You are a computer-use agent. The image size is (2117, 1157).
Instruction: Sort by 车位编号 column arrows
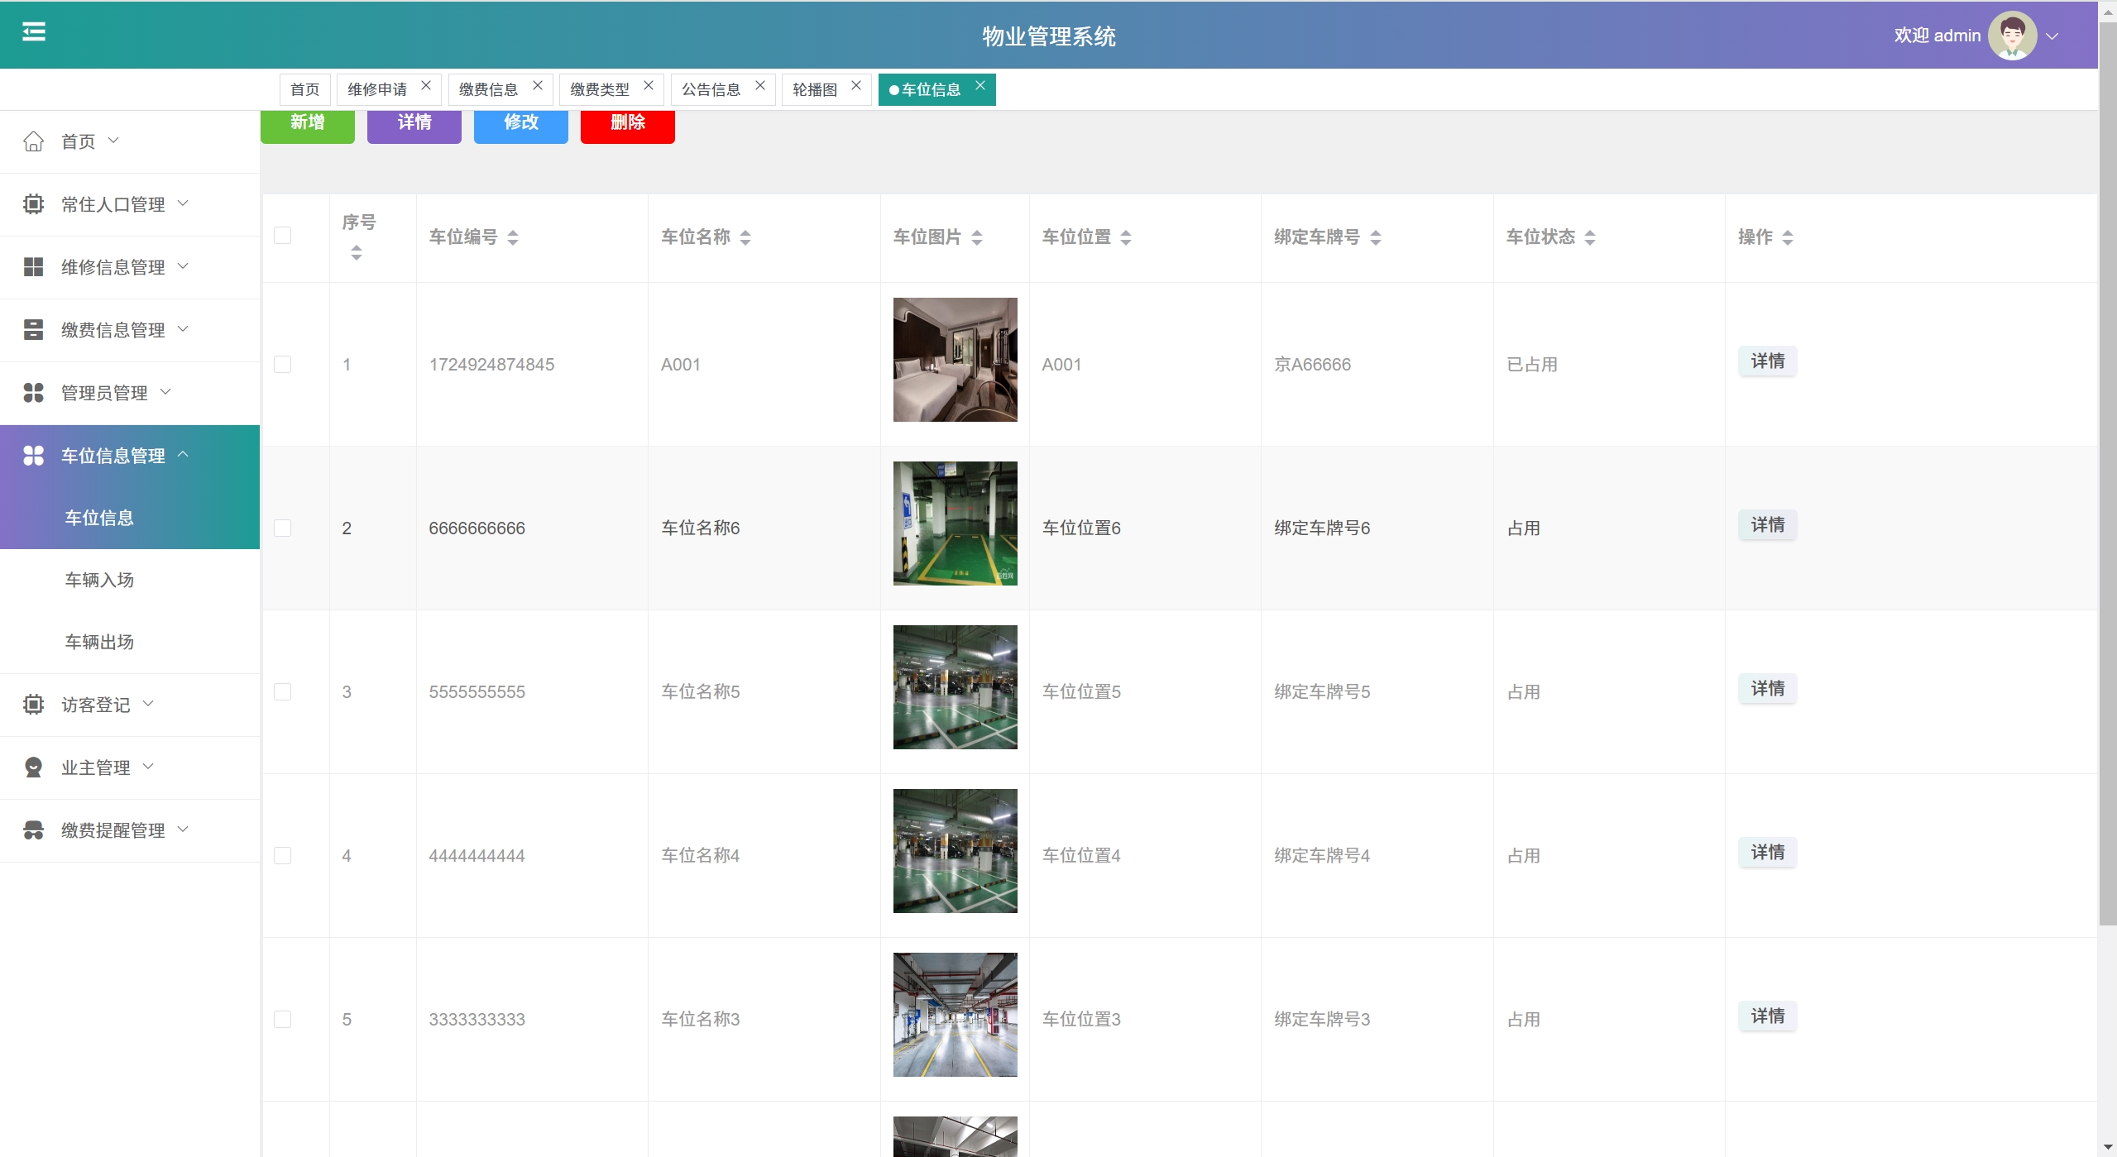click(513, 238)
